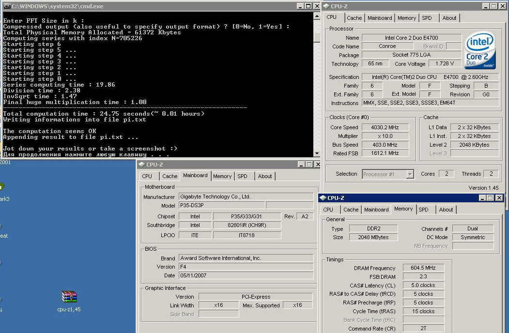
Task: Click scroll up arrow in cmd window
Action: [x=317, y=16]
